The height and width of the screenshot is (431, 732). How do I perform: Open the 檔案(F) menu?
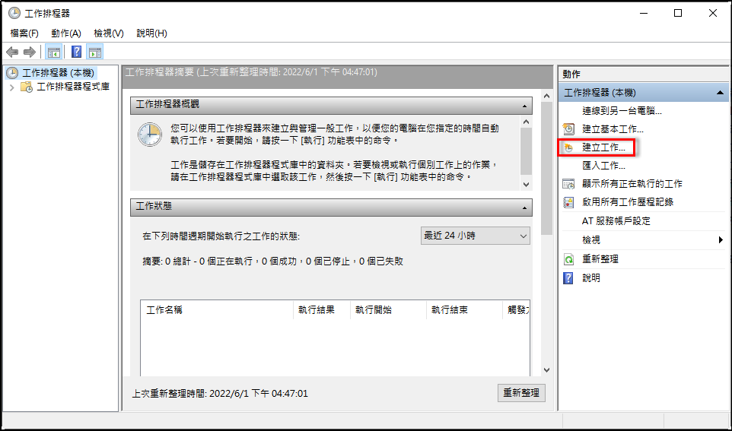tap(24, 33)
